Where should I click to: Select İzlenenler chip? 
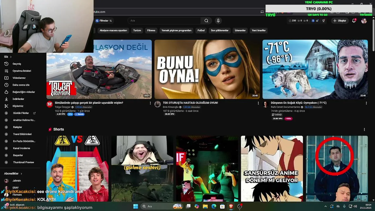pos(240,30)
